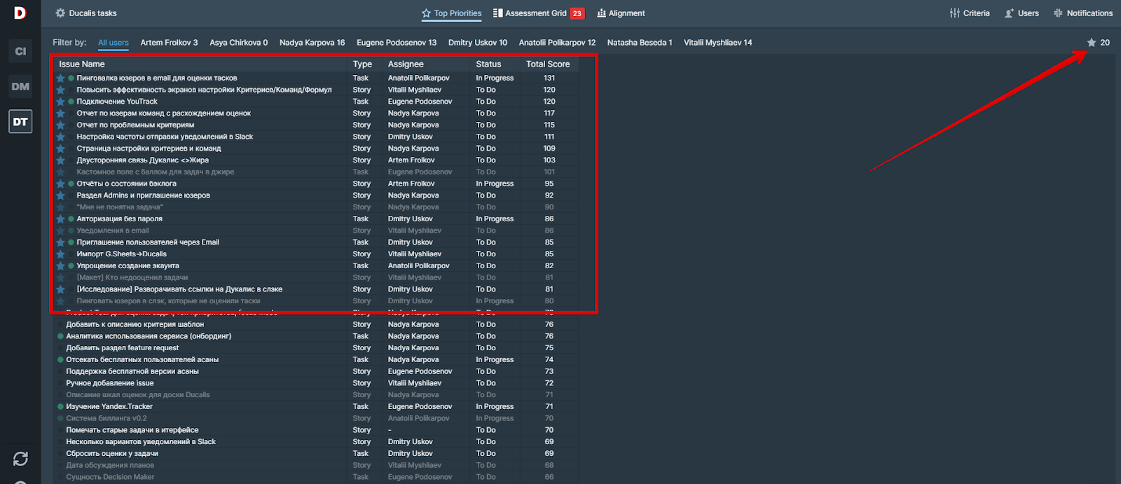The width and height of the screenshot is (1121, 484).
Task: Click the star icon next to 20
Action: (1091, 43)
